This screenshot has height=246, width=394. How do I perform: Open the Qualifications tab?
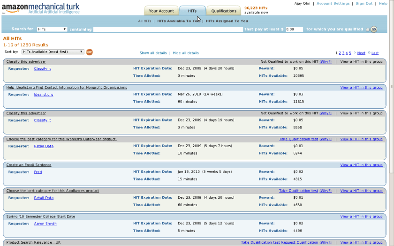tap(224, 11)
